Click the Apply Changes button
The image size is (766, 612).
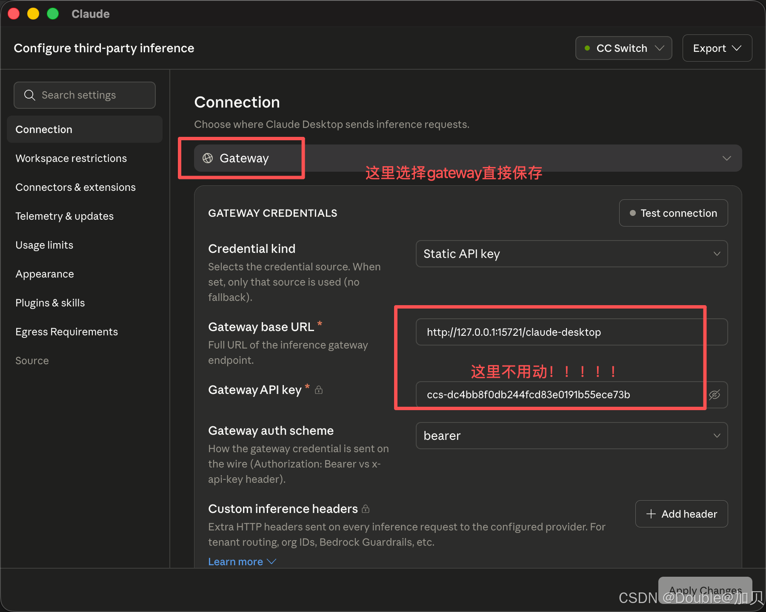tap(705, 590)
